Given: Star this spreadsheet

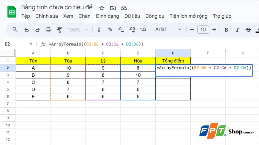Looking at the screenshot, I should click(x=102, y=8).
